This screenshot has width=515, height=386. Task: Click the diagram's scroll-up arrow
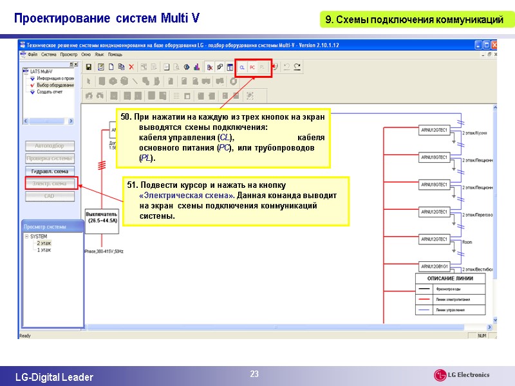pyautogui.click(x=495, y=107)
